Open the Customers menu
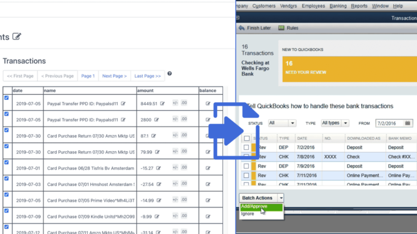This screenshot has height=234, width=417. point(264,6)
